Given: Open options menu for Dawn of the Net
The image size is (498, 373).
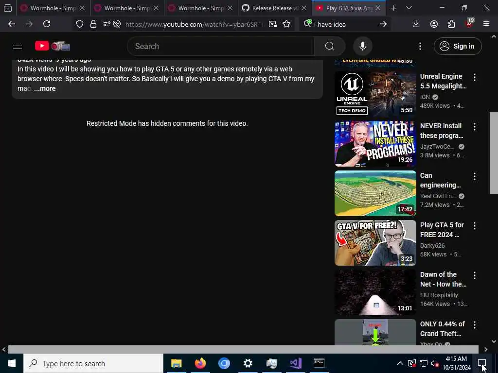Looking at the screenshot, I should coord(475,275).
